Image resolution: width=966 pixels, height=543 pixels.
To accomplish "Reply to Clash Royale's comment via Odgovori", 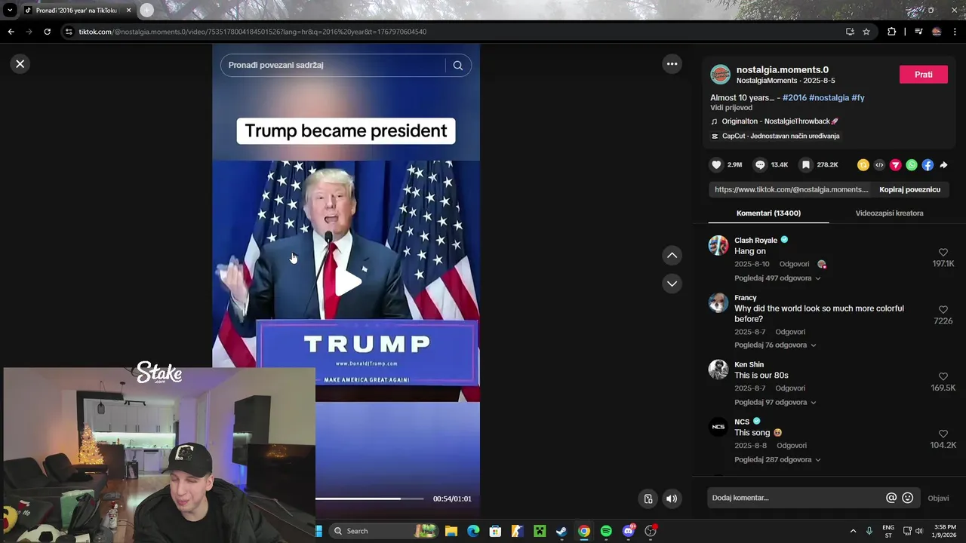I will point(794,264).
